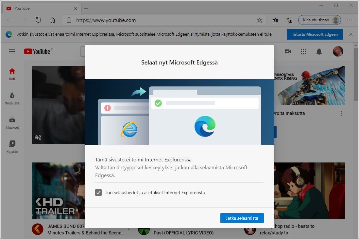Open YouTube hamburger guide menu
This screenshot has height=239, width=359.
(12, 51)
